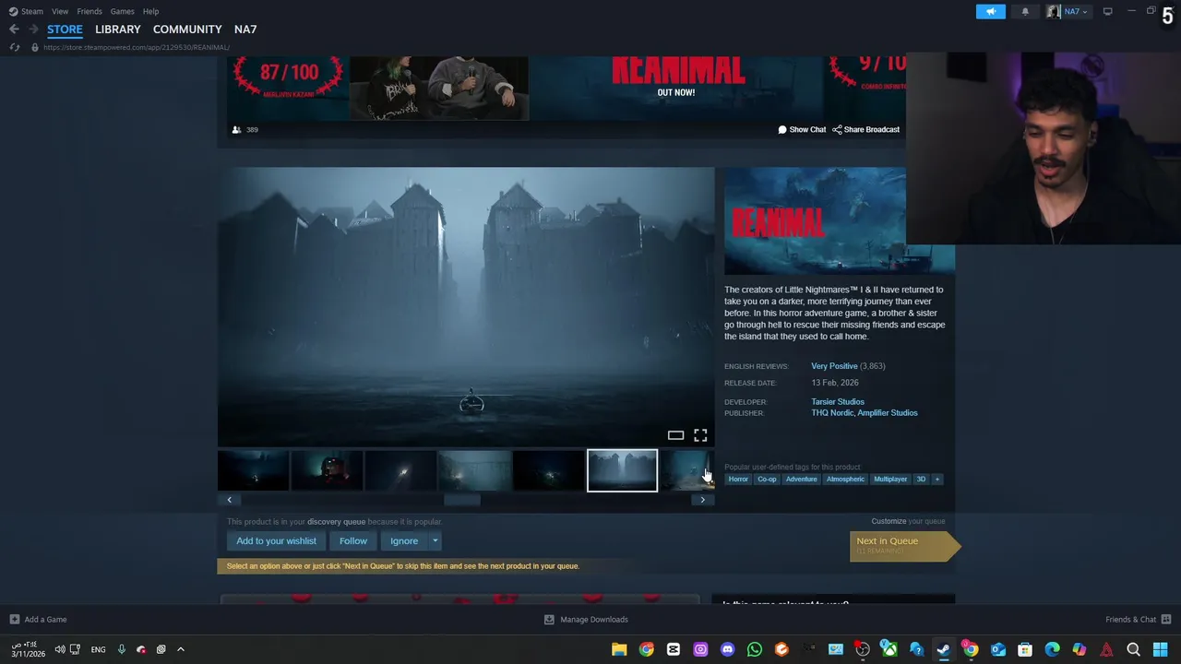Open the View menu
1181x664 pixels.
coord(60,11)
